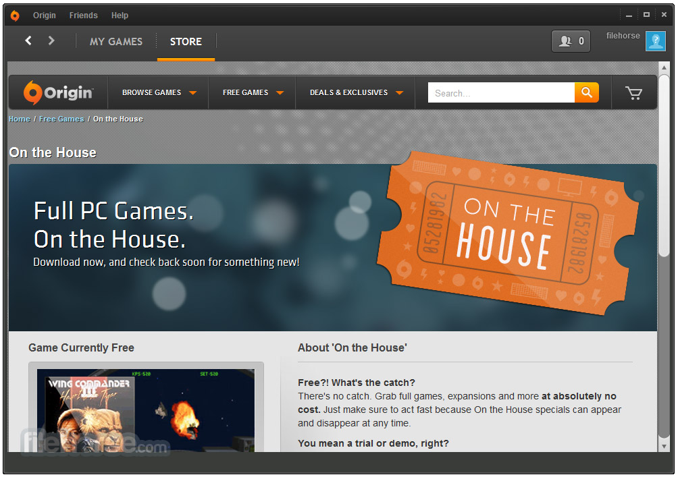
Task: Select the Store tab
Action: click(186, 41)
